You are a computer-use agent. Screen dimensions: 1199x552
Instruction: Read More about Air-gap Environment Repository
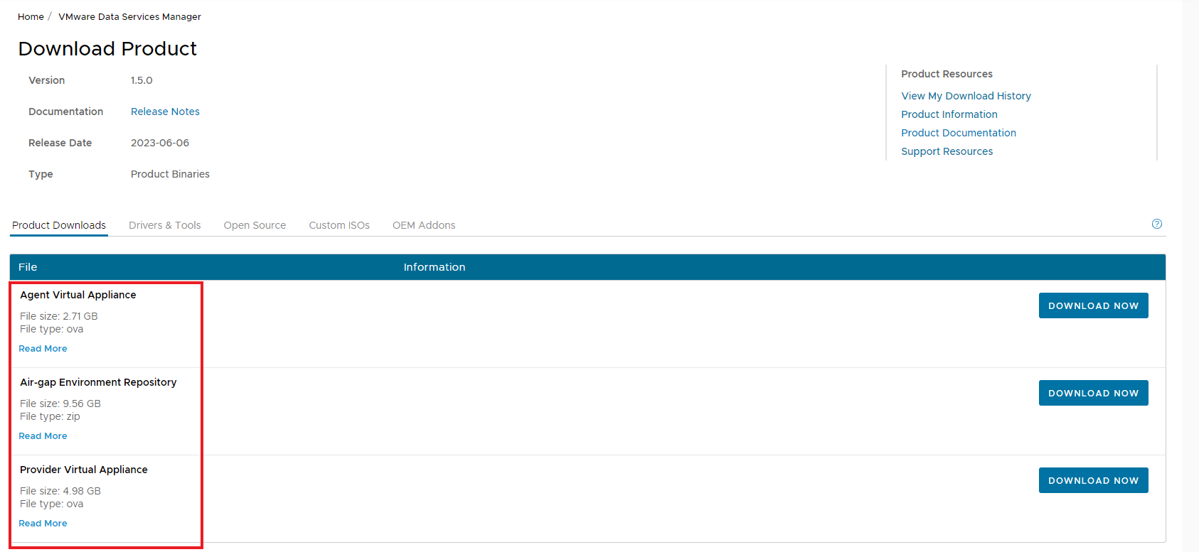pyautogui.click(x=43, y=436)
